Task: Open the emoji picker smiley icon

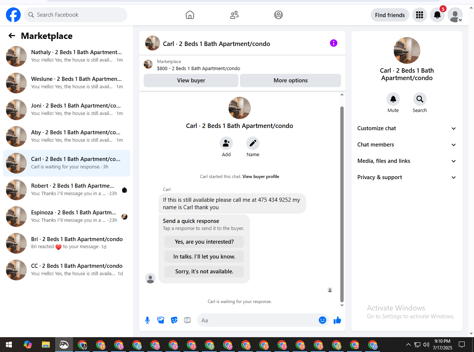Action: (323, 320)
